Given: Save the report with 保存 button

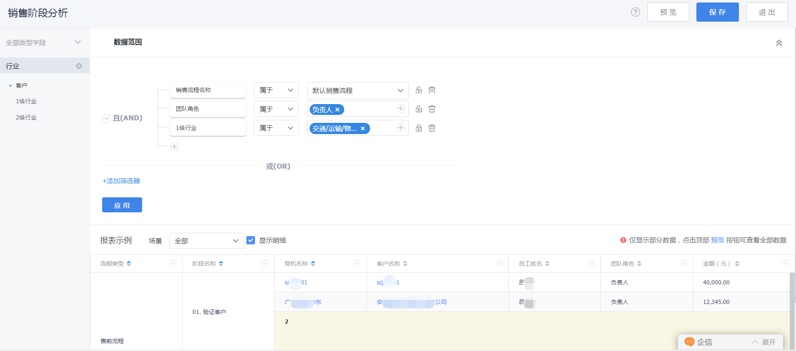Looking at the screenshot, I should pos(717,12).
